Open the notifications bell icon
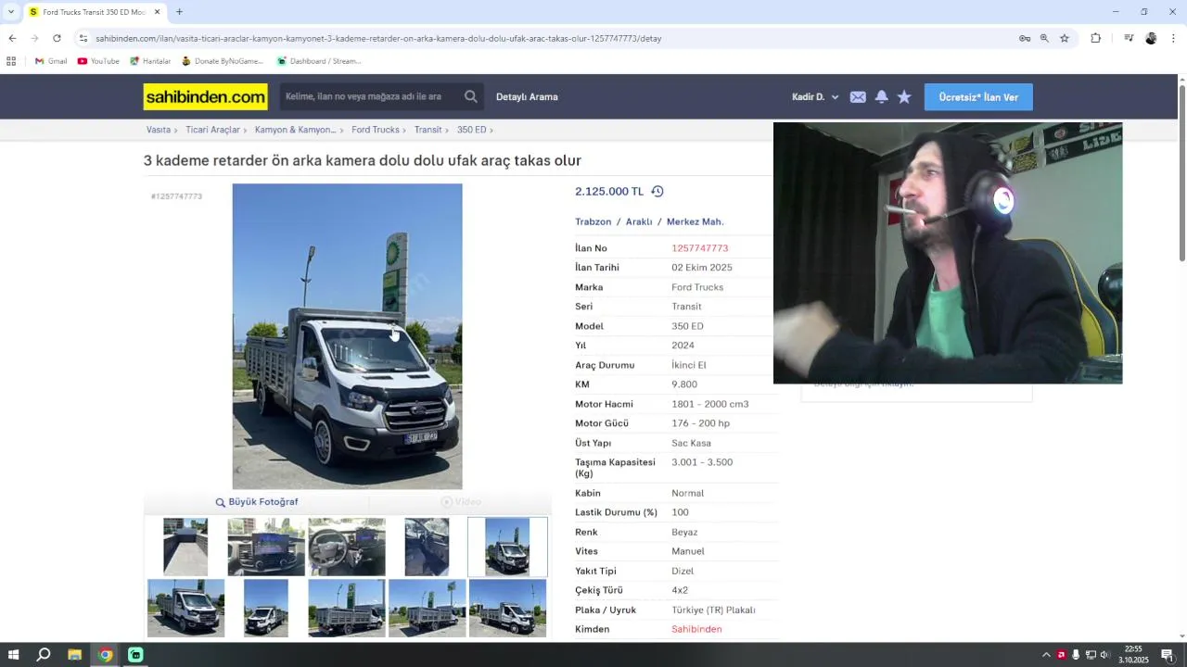 (x=882, y=97)
